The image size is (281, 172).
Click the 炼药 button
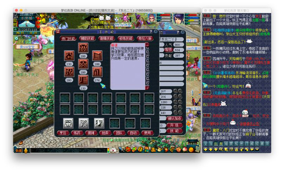click(x=77, y=133)
